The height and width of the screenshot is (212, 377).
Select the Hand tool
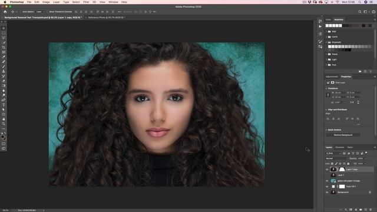coord(4,119)
